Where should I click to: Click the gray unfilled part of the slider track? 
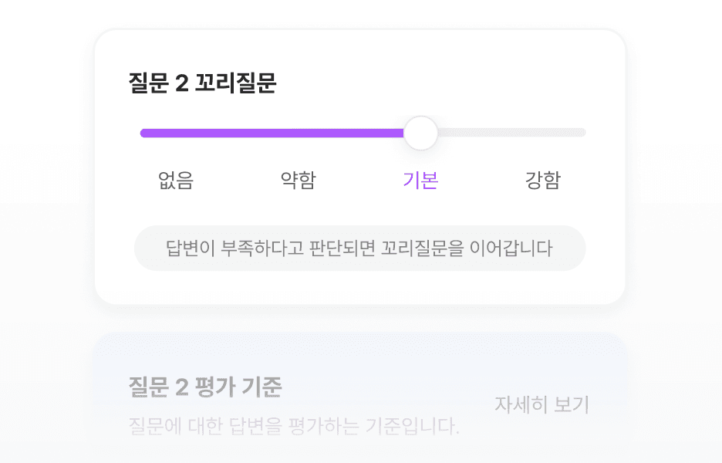pyautogui.click(x=511, y=133)
